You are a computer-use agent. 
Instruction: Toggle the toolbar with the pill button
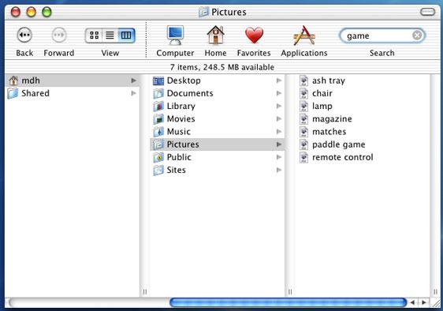coord(427,12)
